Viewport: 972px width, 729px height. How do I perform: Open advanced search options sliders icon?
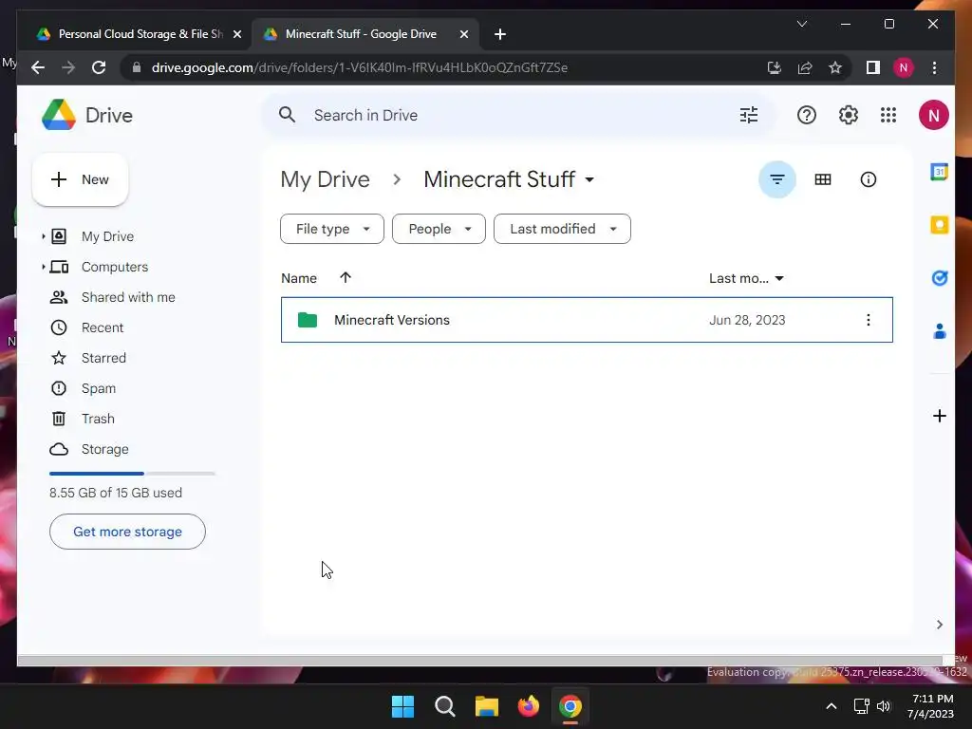tap(749, 115)
